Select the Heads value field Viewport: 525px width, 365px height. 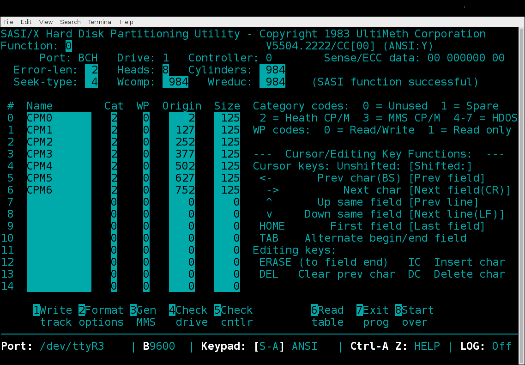[x=165, y=70]
